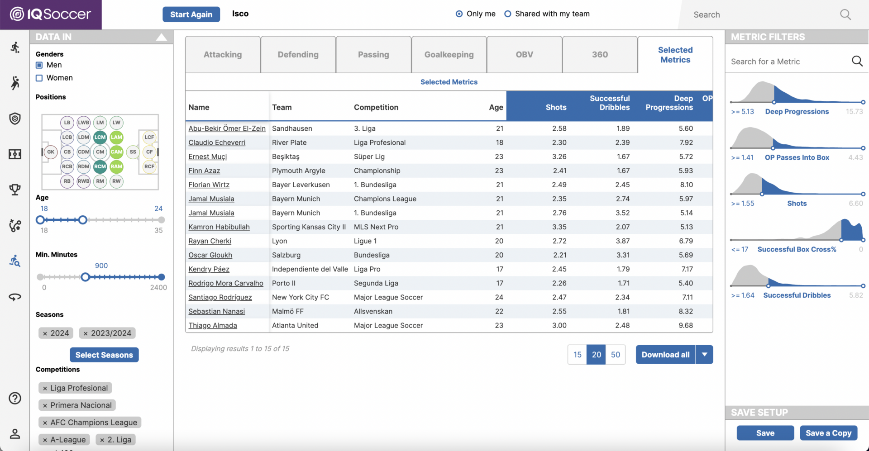Open the running player sidebar icon
This screenshot has height=451, width=869.
pyautogui.click(x=15, y=47)
